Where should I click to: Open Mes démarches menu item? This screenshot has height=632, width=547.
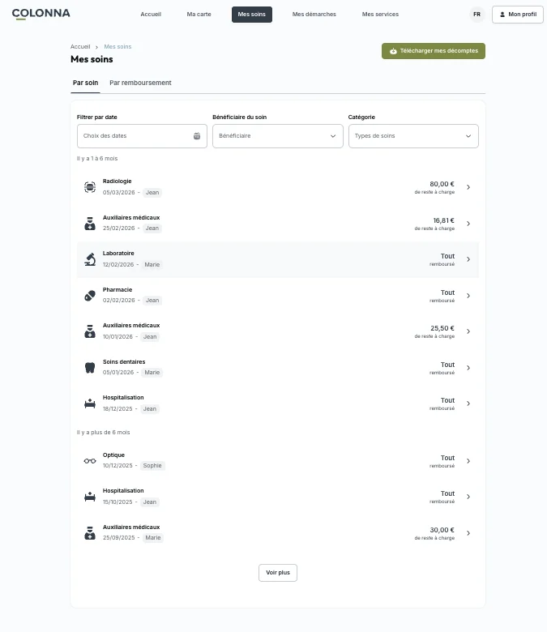(314, 14)
